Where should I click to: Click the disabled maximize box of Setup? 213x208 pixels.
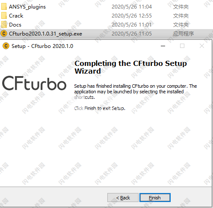[x=182, y=46]
